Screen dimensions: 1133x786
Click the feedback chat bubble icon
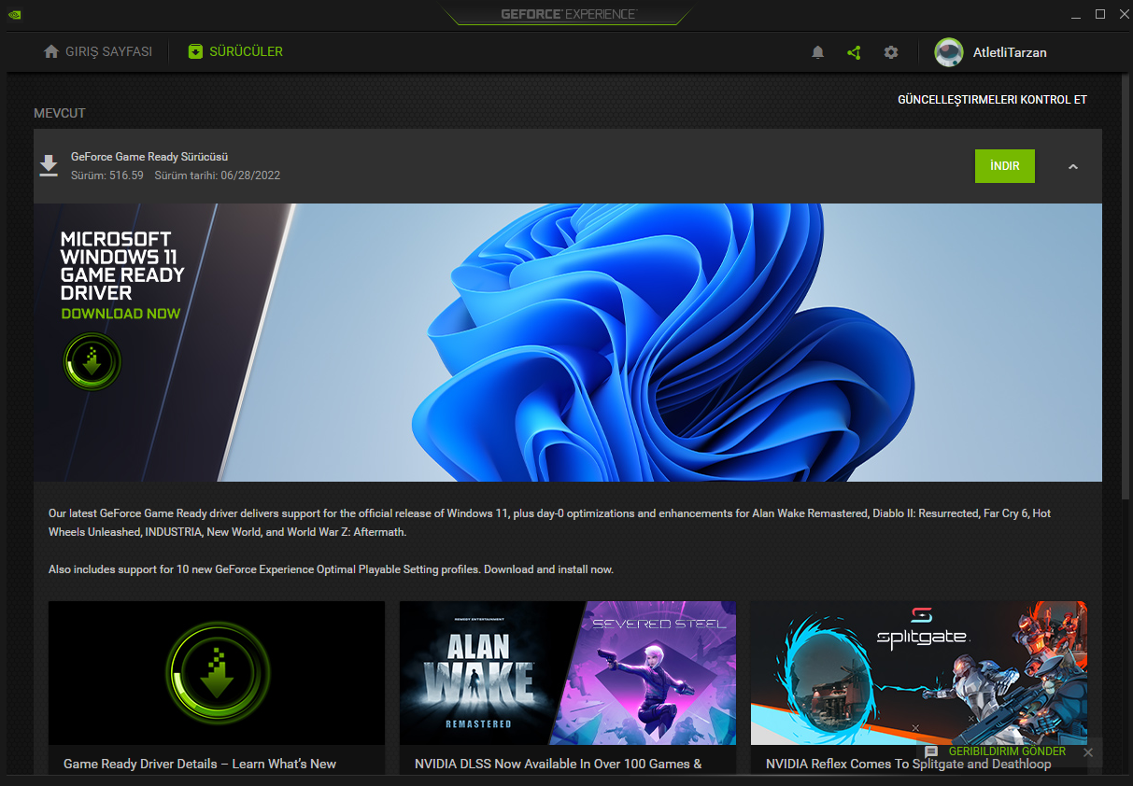931,751
